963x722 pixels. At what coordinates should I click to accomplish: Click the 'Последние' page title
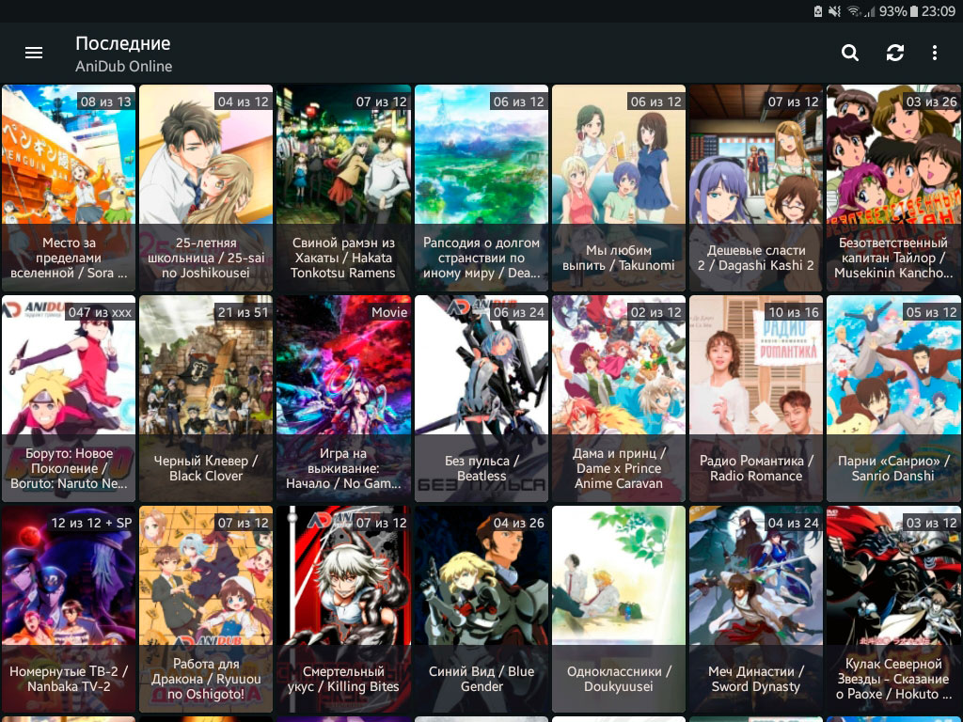tap(123, 43)
